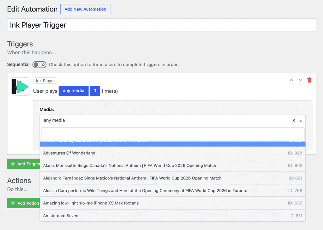The height and width of the screenshot is (230, 323).
Task: Focus the media search input box
Action: pos(173,134)
